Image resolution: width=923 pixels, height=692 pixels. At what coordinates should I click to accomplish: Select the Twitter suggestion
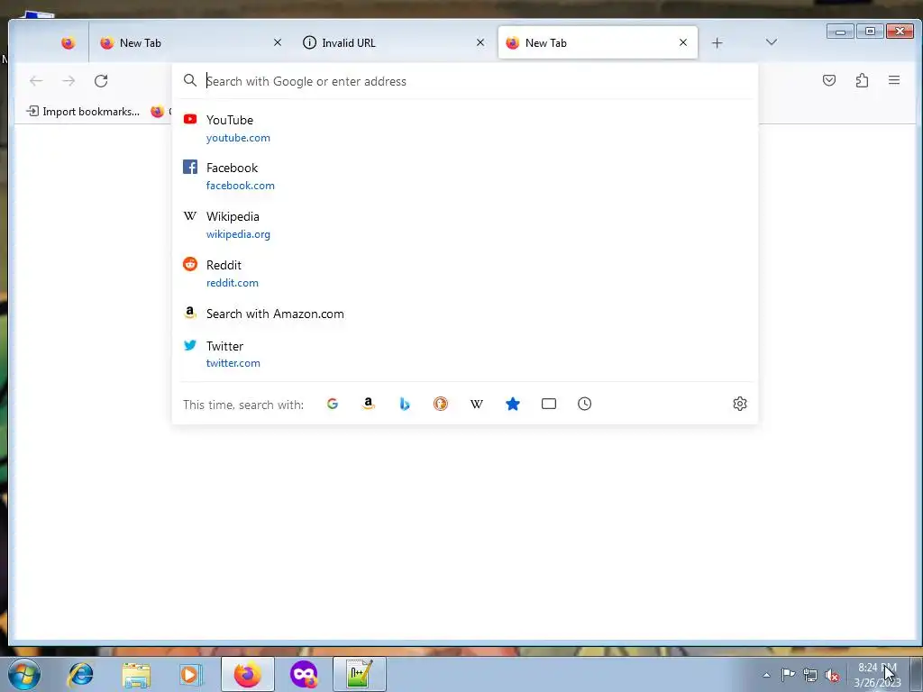coord(464,353)
